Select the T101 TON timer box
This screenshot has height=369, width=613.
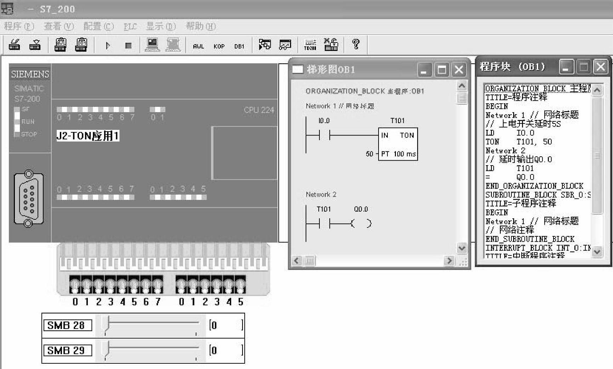point(398,144)
